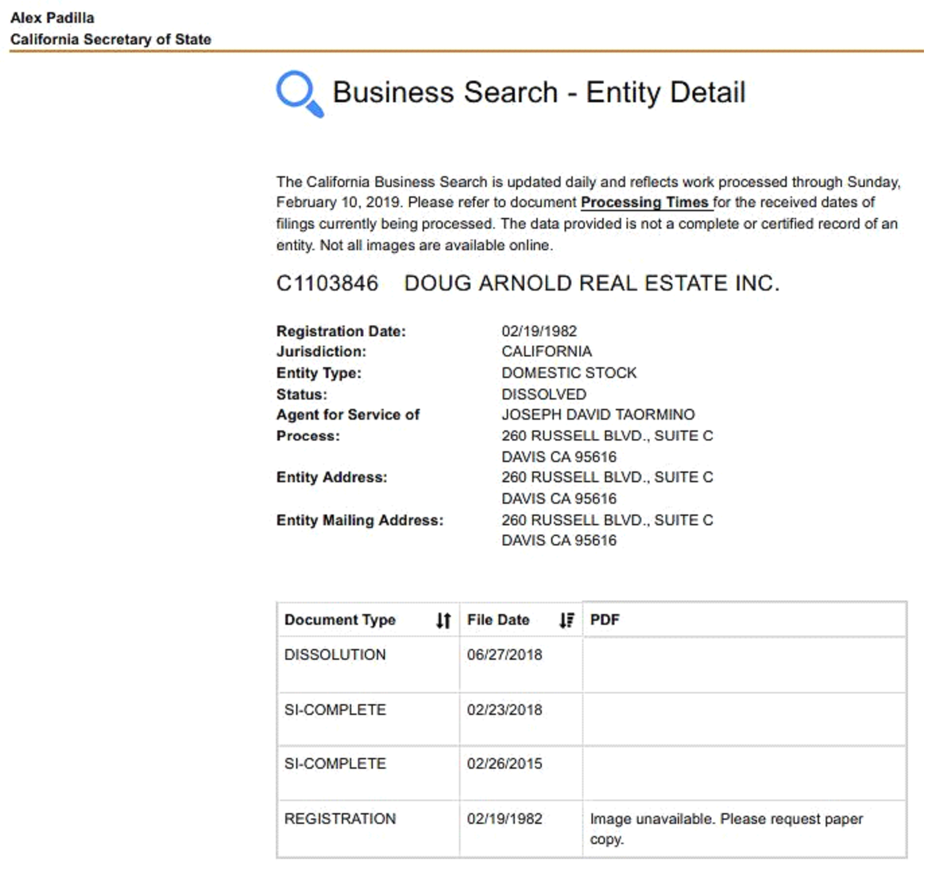Select the DISSOLUTION document row

coord(335,655)
